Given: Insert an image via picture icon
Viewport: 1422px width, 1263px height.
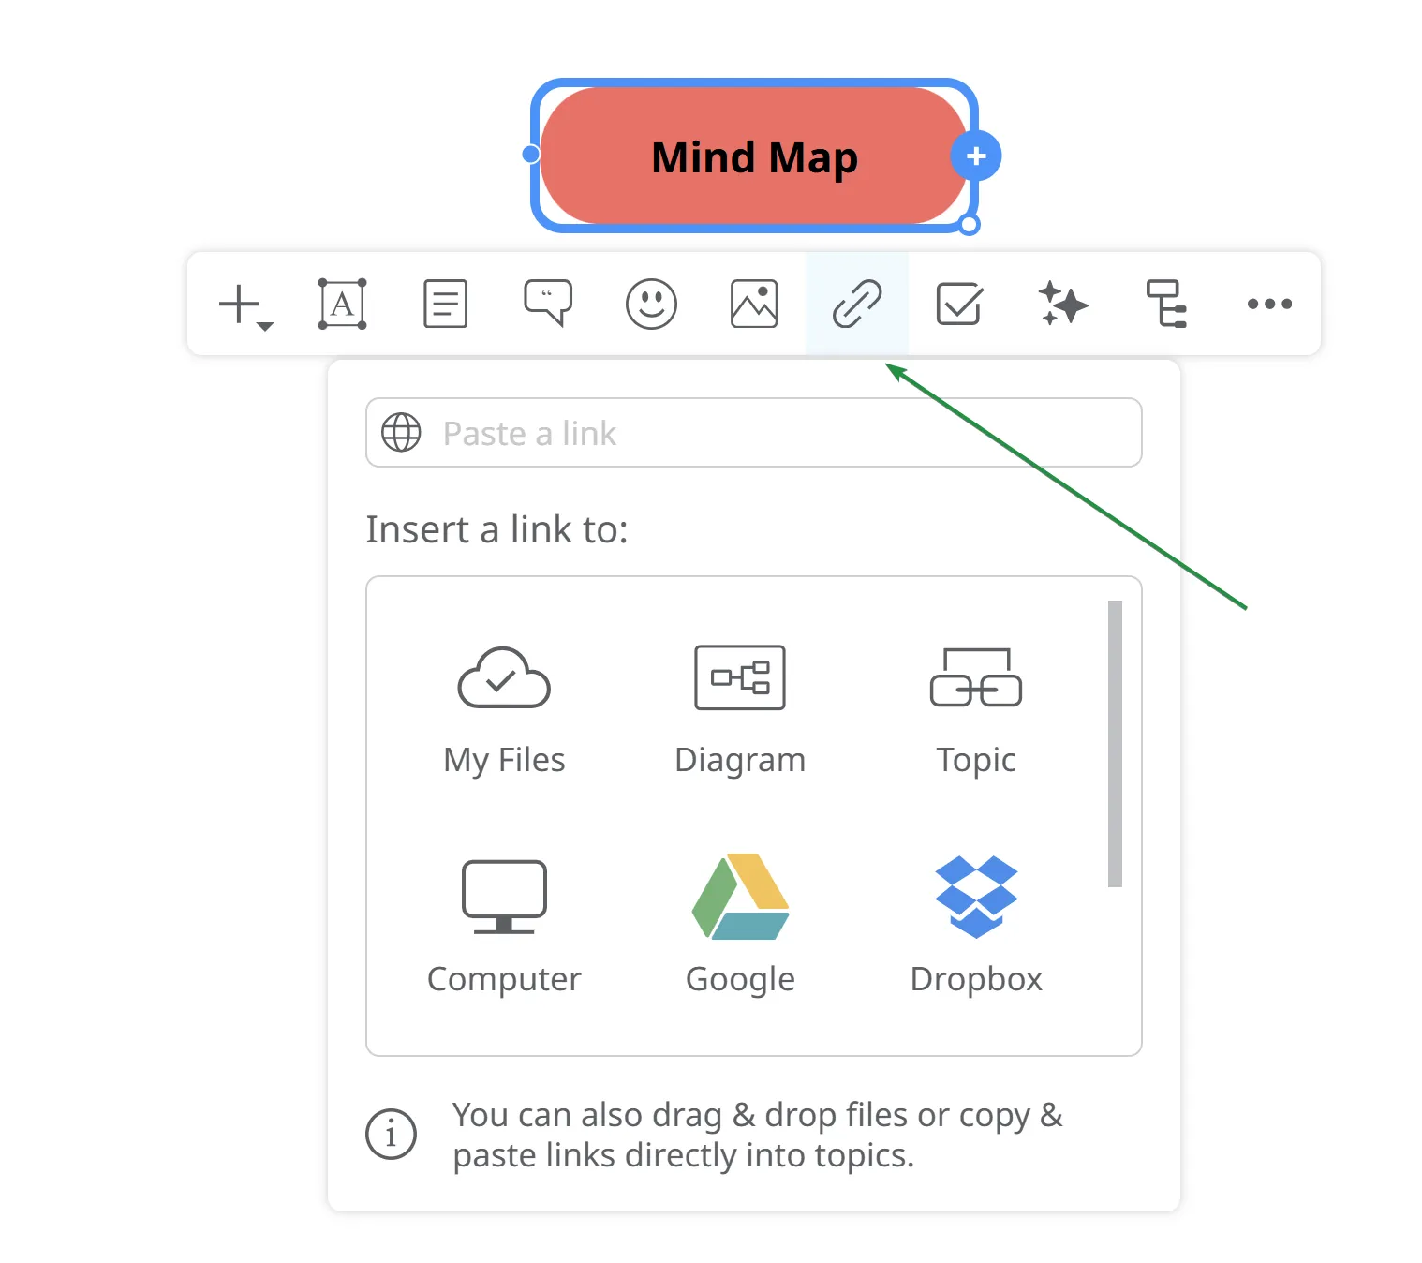Looking at the screenshot, I should (x=754, y=304).
